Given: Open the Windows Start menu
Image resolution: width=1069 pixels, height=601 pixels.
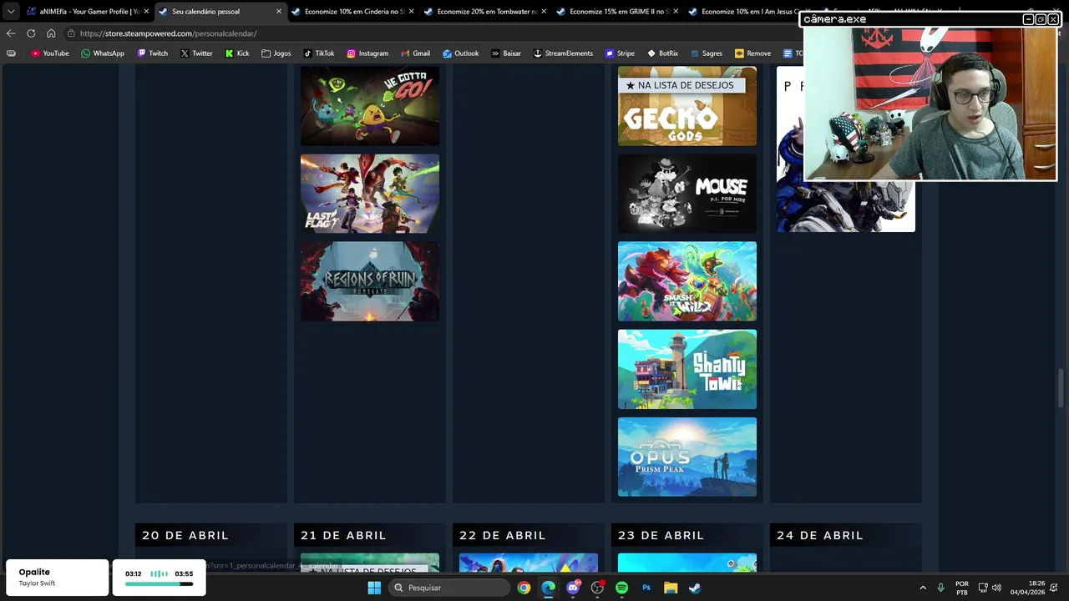Looking at the screenshot, I should [374, 588].
